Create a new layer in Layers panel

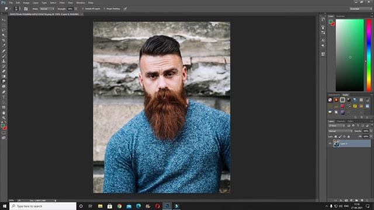click(x=362, y=201)
